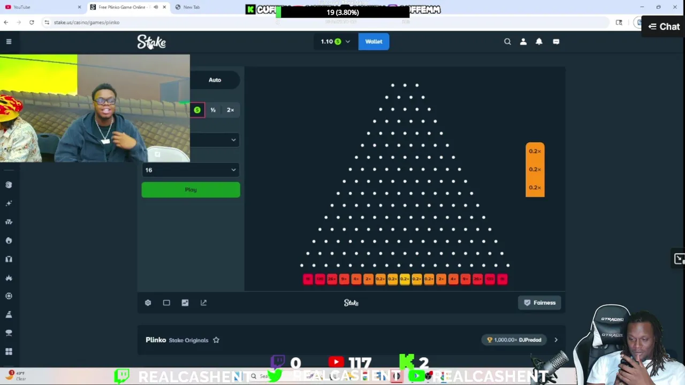The image size is (685, 385).
Task: Expand the 1.10 balance currency dropdown
Action: tap(335, 41)
